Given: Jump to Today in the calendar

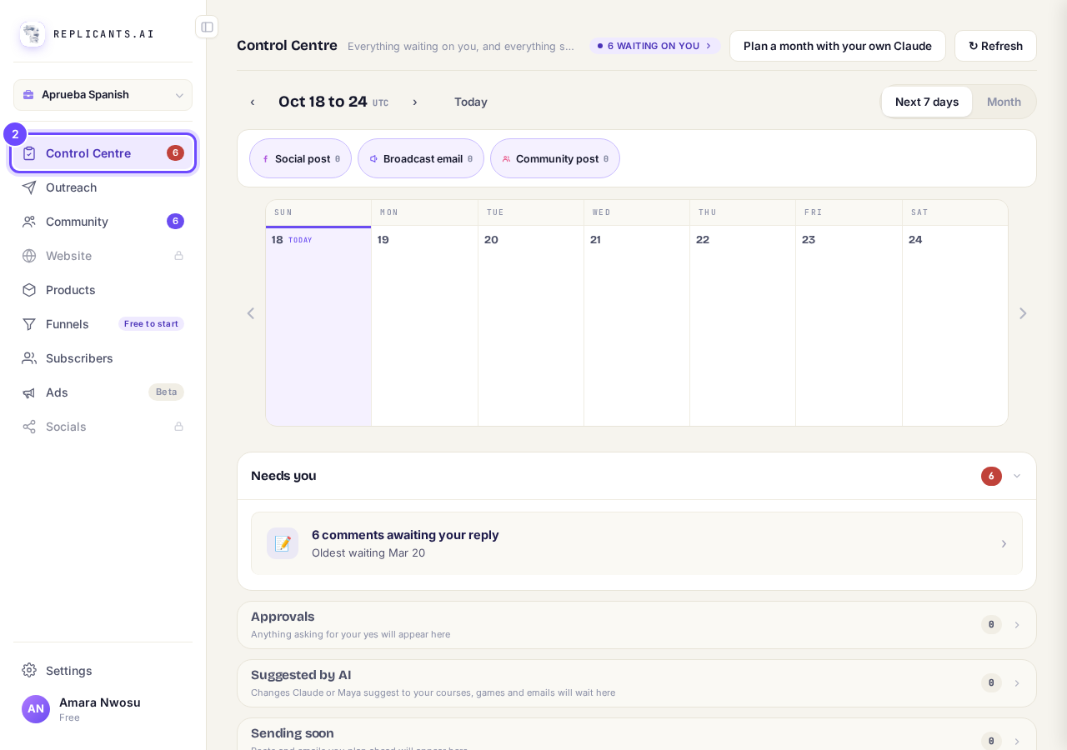Looking at the screenshot, I should coord(471,102).
